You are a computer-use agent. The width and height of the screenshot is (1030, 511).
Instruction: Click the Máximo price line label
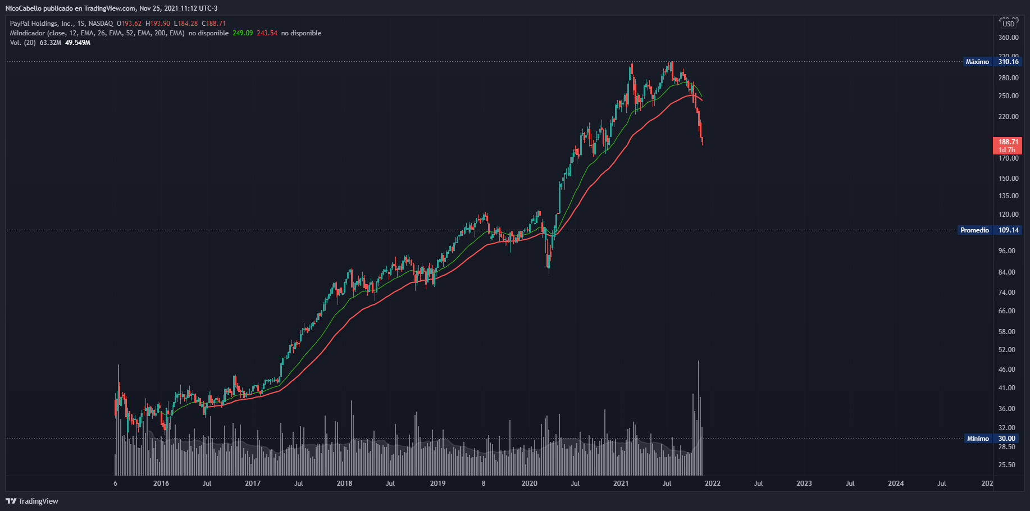click(977, 62)
